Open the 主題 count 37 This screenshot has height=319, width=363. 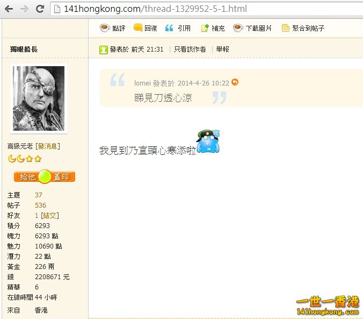tap(39, 195)
